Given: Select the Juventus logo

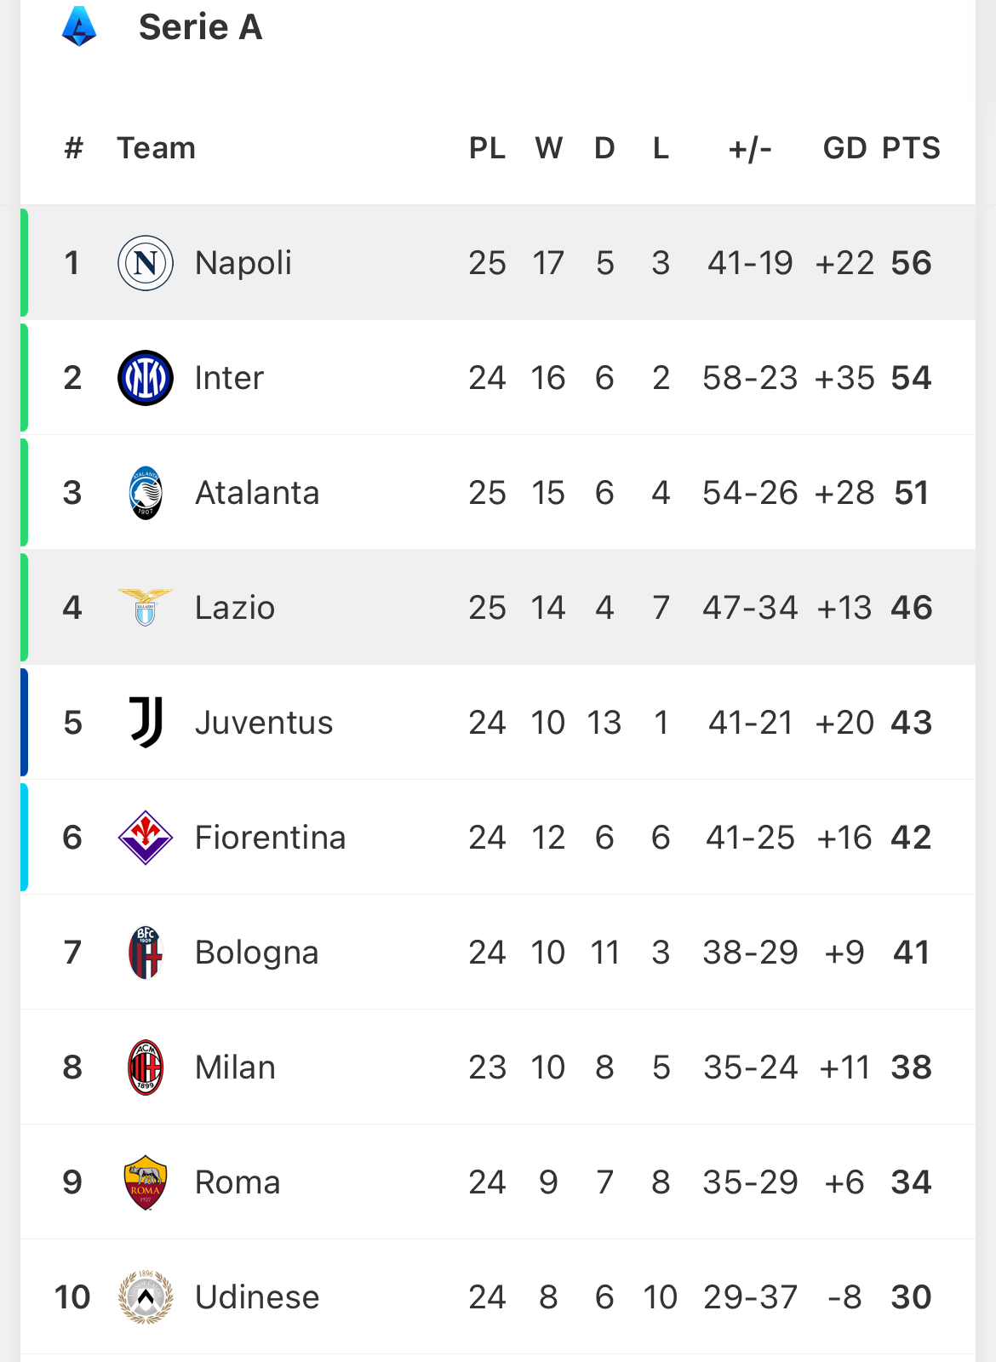Looking at the screenshot, I should tap(146, 723).
